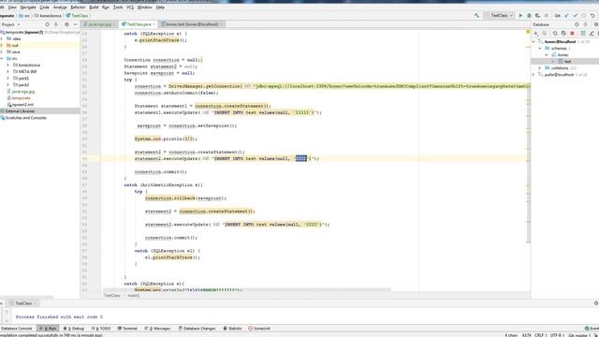The width and height of the screenshot is (599, 337).
Task: Click the Git commit checkmark icon
Action: click(x=576, y=16)
